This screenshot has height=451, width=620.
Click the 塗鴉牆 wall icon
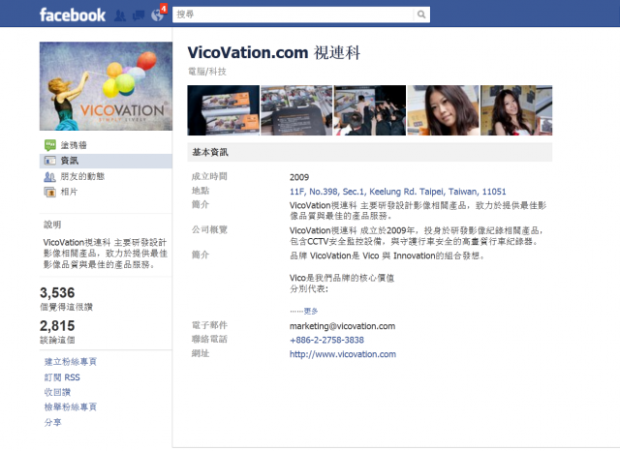[x=50, y=145]
